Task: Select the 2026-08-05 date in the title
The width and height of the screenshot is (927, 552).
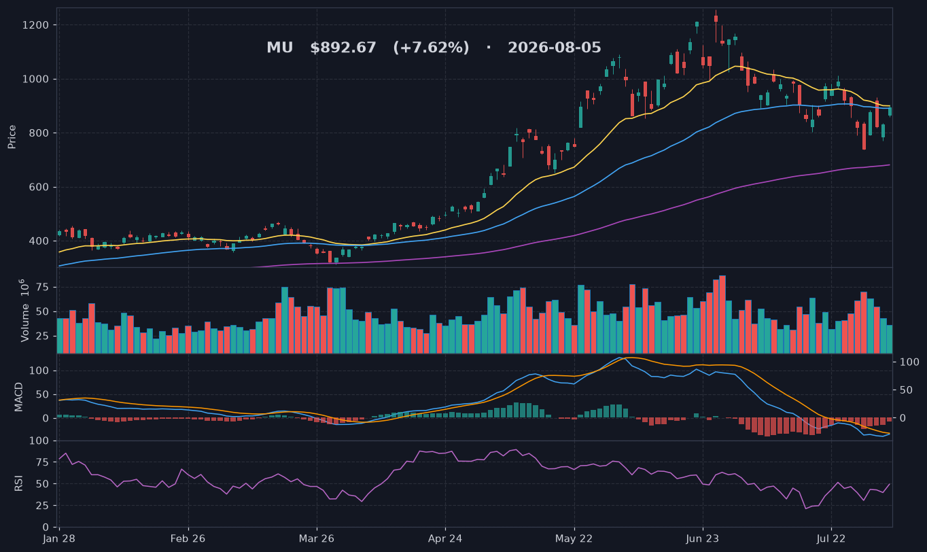Action: click(555, 48)
